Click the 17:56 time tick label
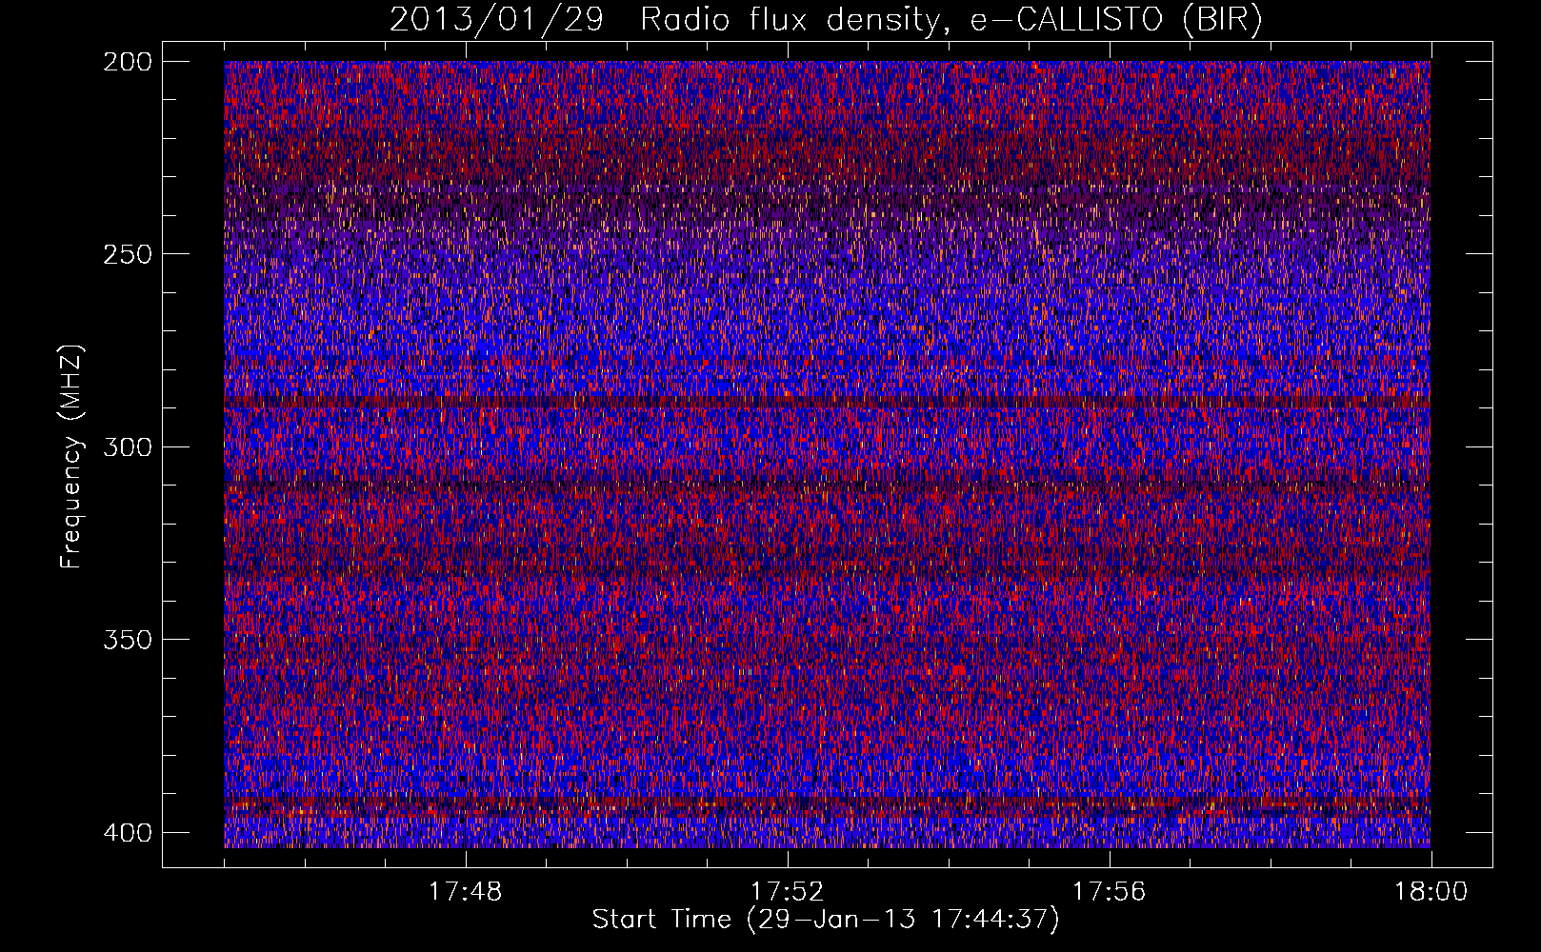The height and width of the screenshot is (952, 1541). pos(1109,892)
